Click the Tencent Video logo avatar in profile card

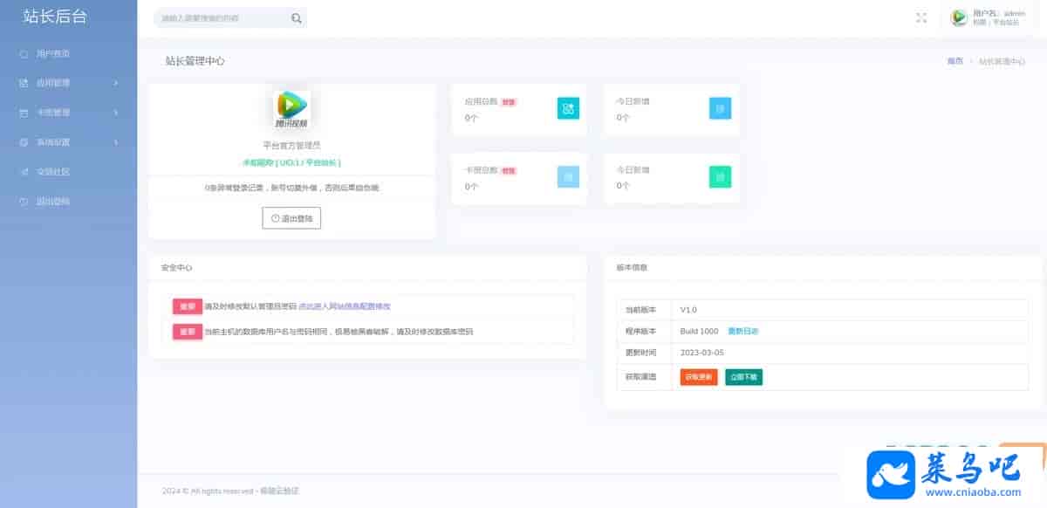click(x=291, y=109)
